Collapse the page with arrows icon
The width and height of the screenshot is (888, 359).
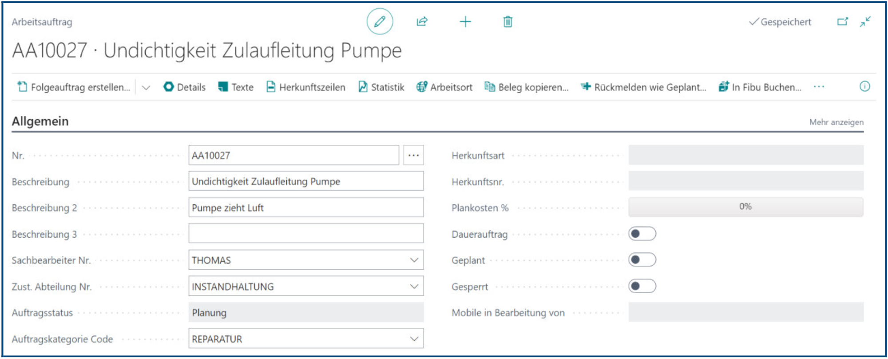pyautogui.click(x=865, y=21)
